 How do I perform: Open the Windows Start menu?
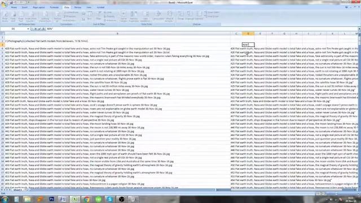click(x=5, y=199)
